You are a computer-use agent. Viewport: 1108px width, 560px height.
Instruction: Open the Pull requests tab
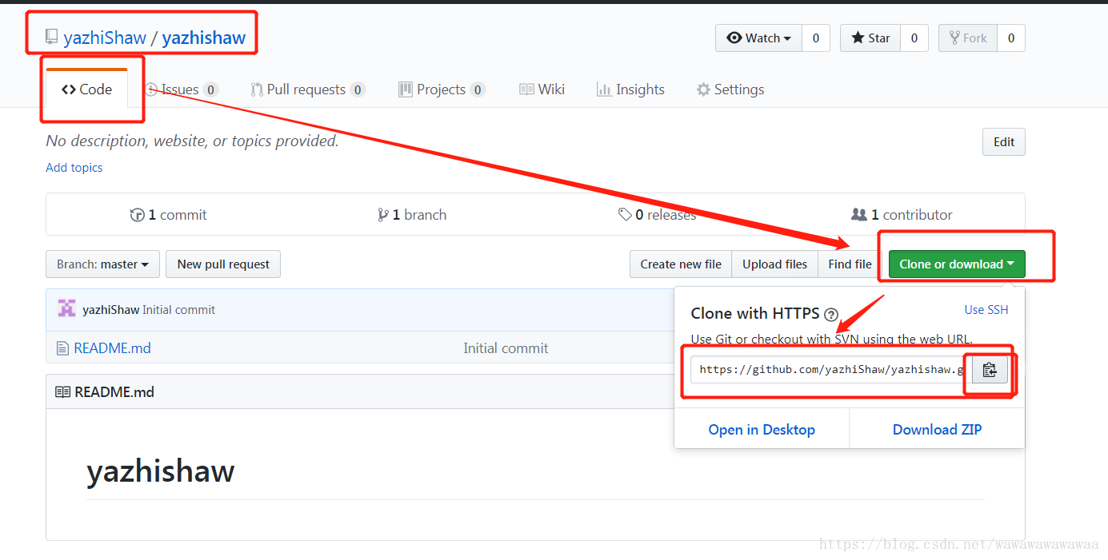(308, 89)
